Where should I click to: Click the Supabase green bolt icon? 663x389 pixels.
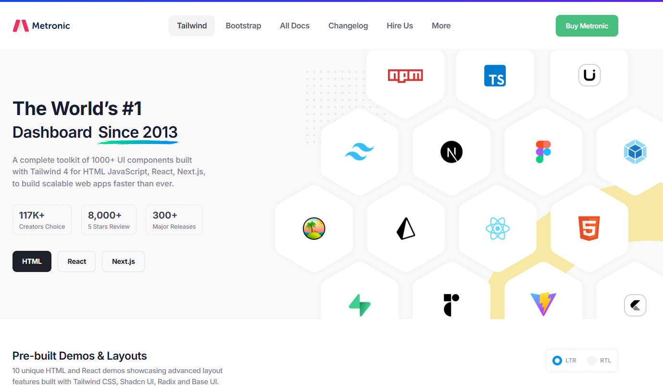click(x=360, y=305)
